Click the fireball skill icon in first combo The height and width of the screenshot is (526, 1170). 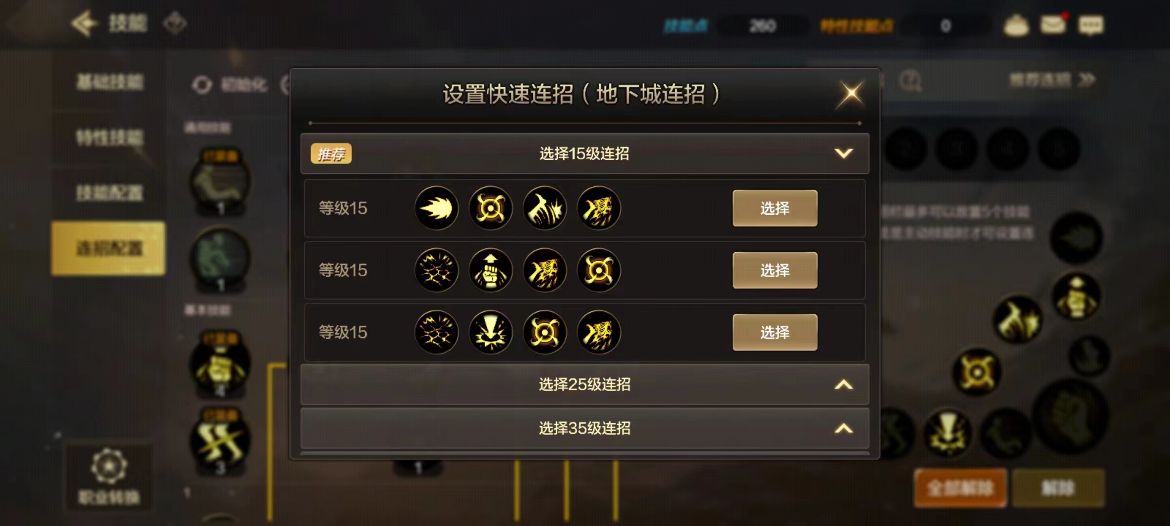[436, 208]
